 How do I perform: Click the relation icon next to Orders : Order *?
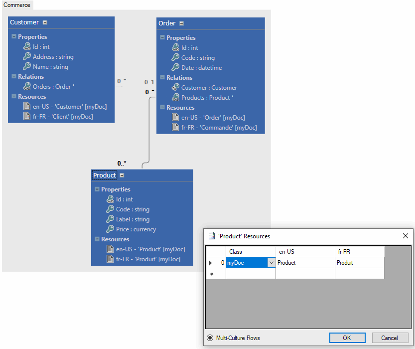[27, 86]
